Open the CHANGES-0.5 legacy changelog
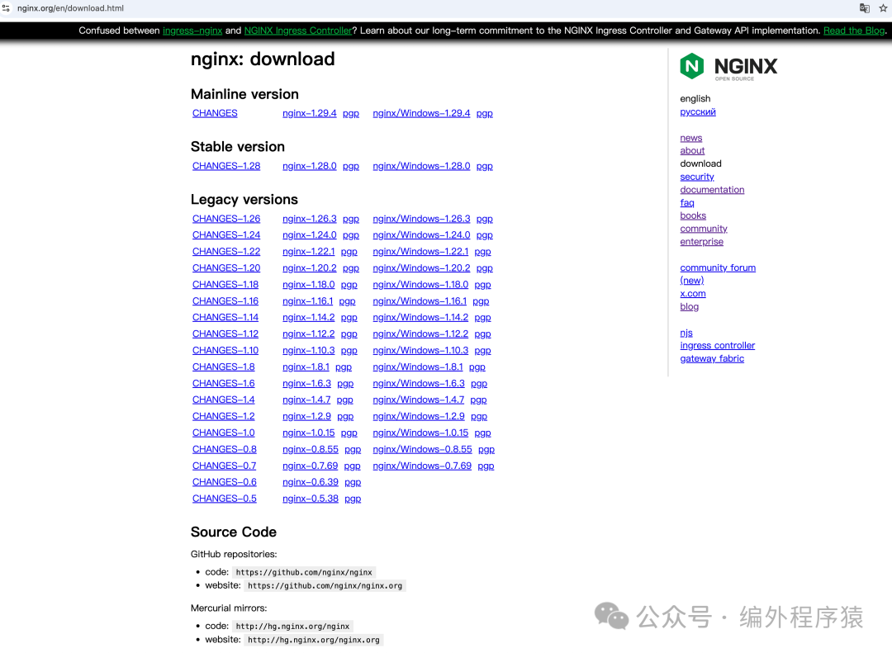892x653 pixels. coord(224,499)
